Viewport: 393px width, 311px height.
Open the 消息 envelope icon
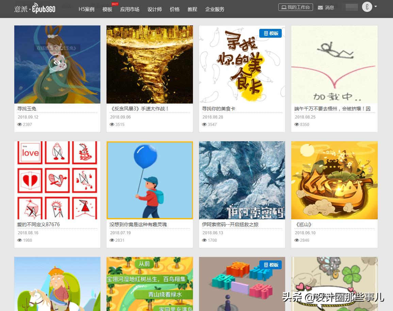pyautogui.click(x=320, y=8)
